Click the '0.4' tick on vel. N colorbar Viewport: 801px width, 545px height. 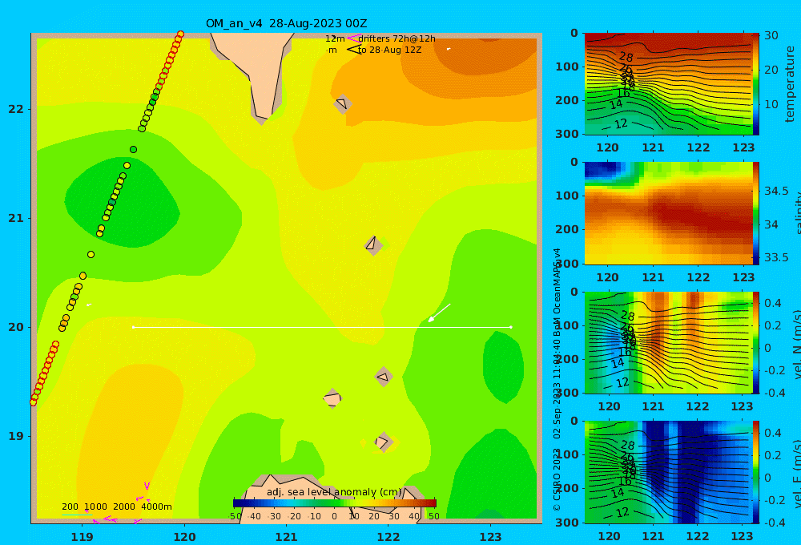pyautogui.click(x=773, y=303)
